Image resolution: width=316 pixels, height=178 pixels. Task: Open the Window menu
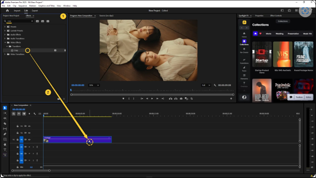click(67, 6)
